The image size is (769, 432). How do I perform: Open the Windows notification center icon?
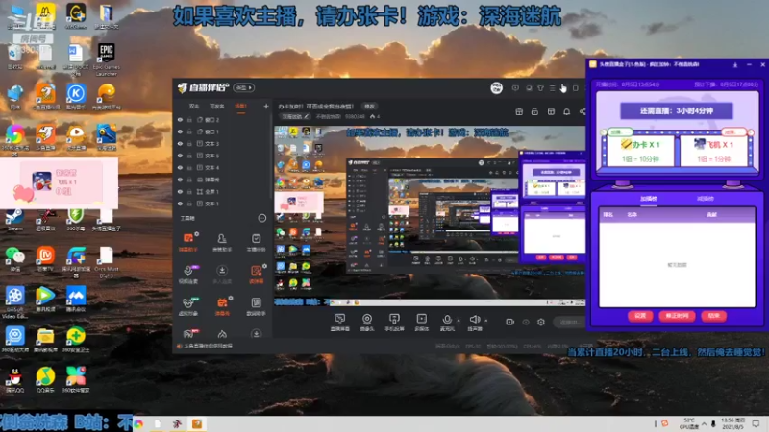(756, 423)
